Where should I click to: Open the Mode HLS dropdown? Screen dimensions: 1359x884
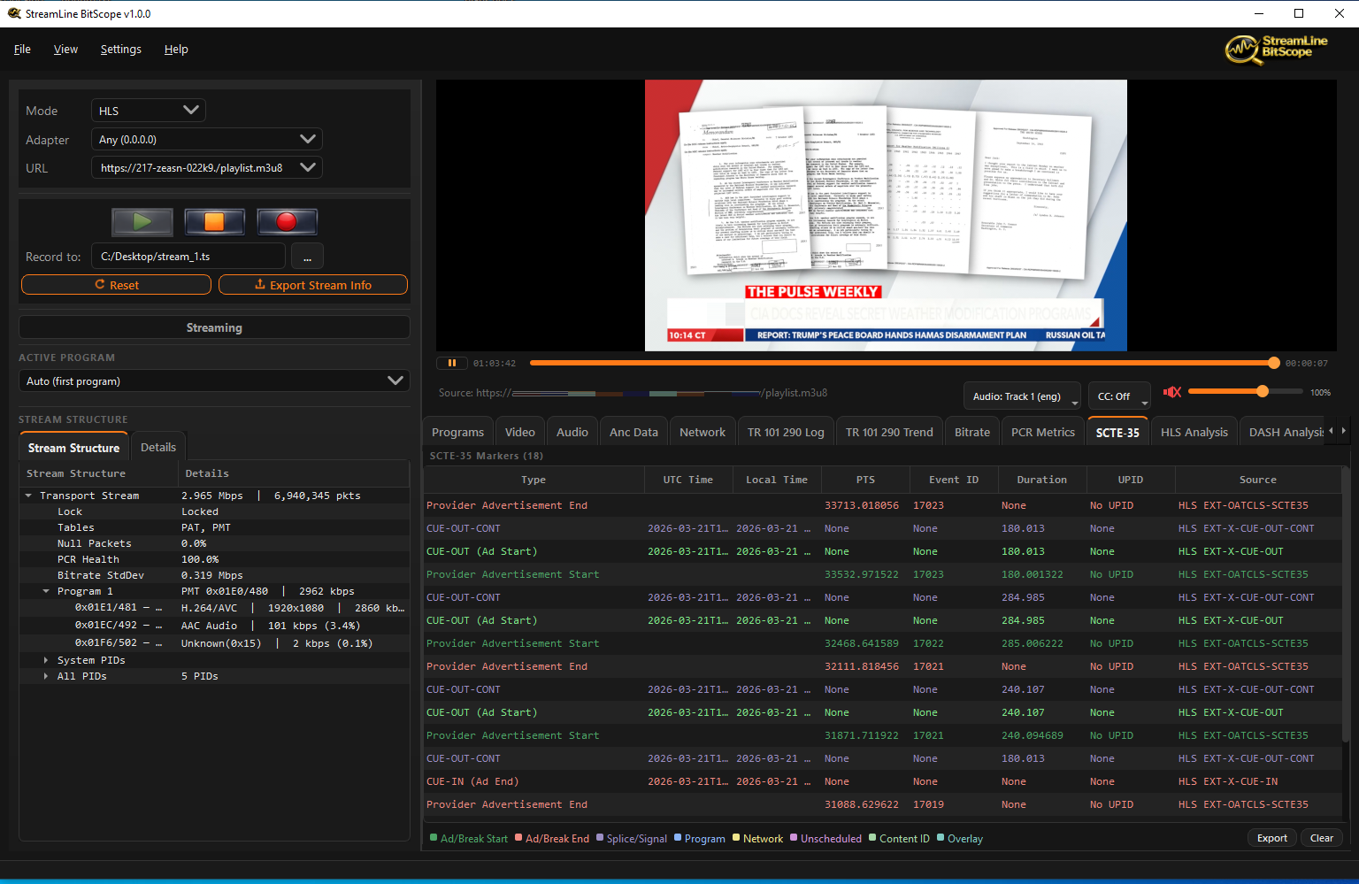click(x=148, y=111)
